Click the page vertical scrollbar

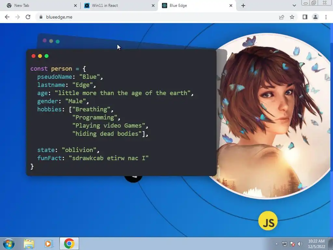(x=332, y=106)
